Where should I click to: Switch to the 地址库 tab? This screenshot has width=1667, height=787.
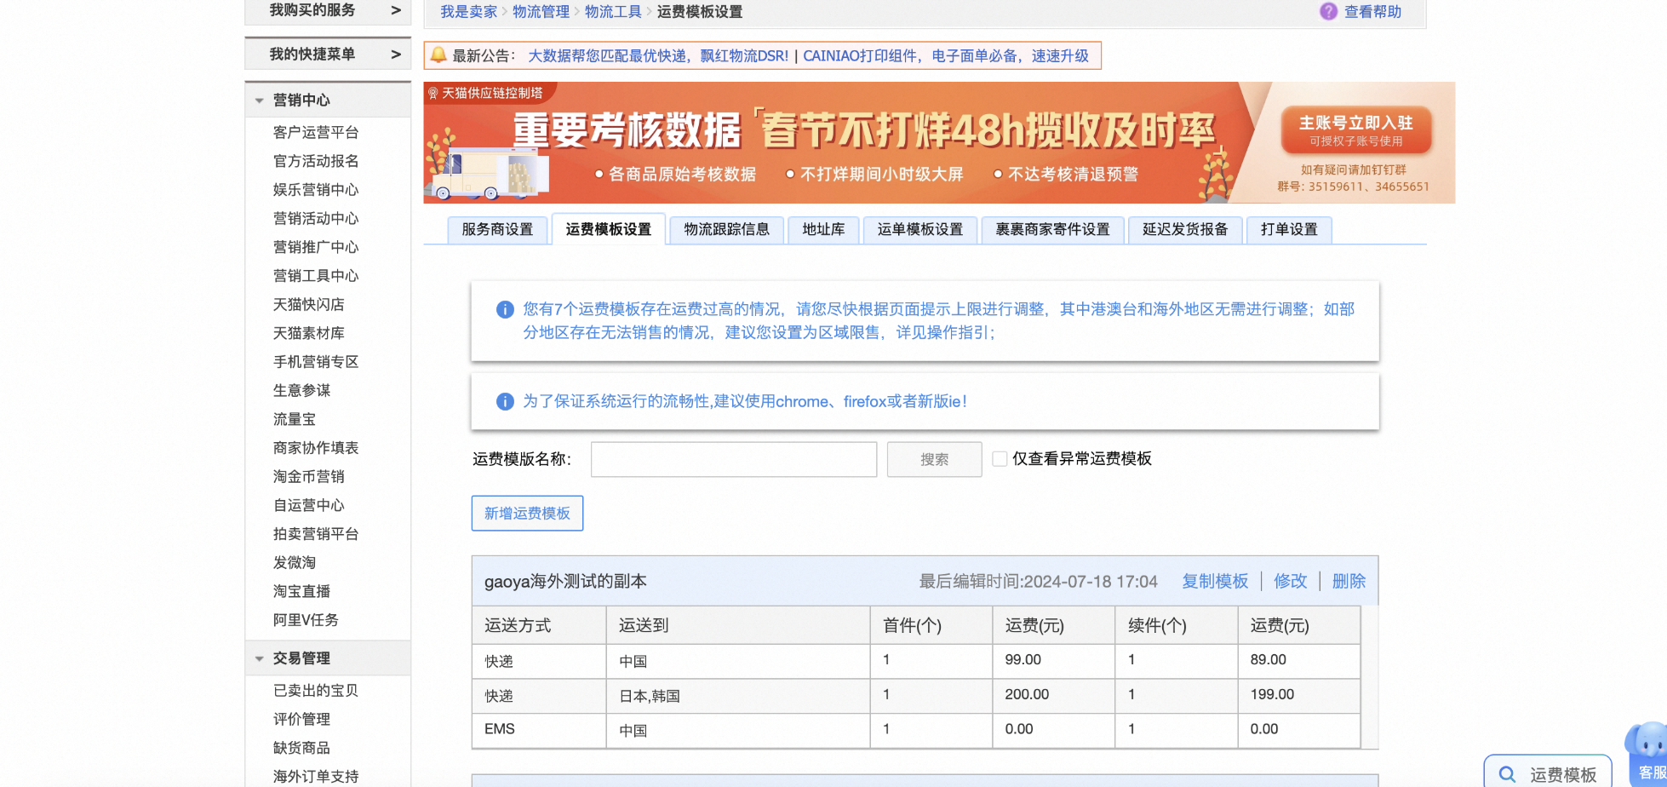point(823,230)
